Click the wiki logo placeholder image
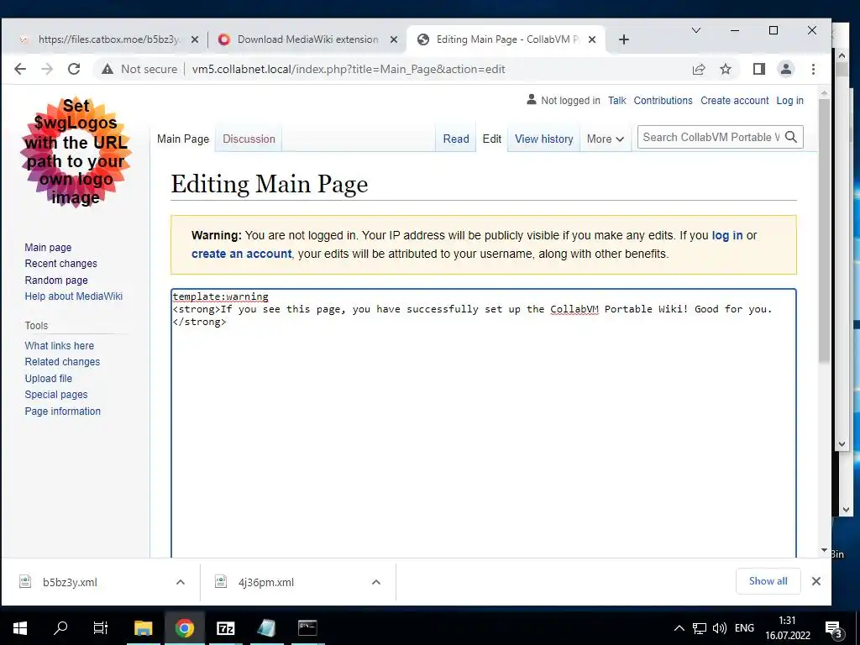Image resolution: width=860 pixels, height=645 pixels. coord(76,152)
